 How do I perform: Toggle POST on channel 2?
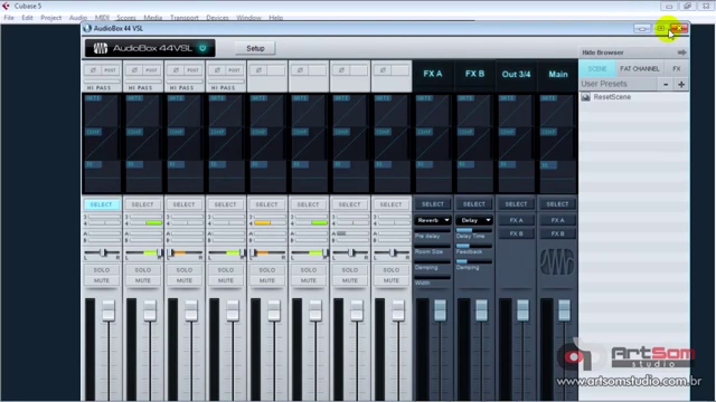(x=152, y=70)
